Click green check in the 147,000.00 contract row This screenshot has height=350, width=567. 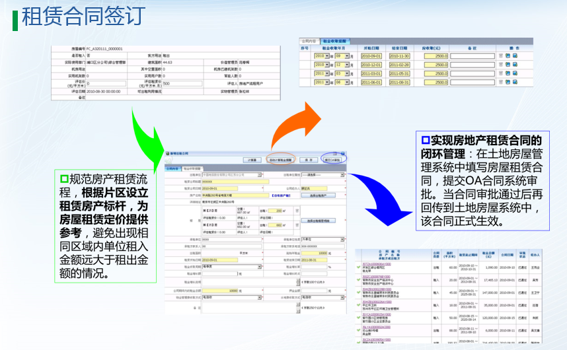tap(358, 293)
